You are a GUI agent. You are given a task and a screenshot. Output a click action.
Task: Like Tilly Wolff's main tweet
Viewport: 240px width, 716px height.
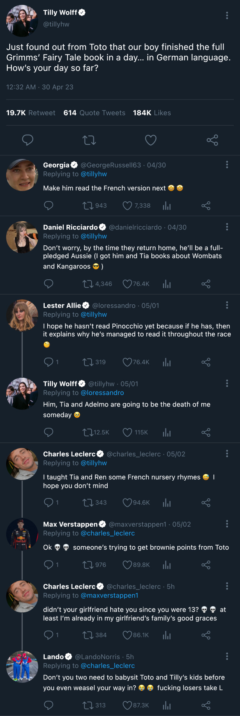(151, 140)
